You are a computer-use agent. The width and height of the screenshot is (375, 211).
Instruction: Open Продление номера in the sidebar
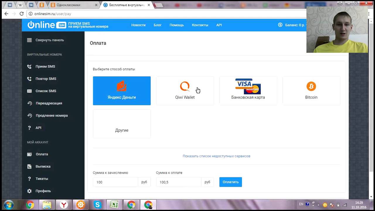pyautogui.click(x=52, y=116)
